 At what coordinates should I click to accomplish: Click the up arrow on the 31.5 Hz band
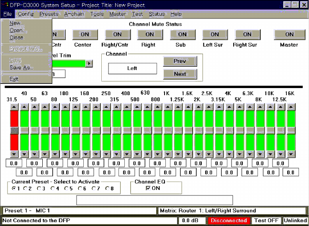(14, 107)
